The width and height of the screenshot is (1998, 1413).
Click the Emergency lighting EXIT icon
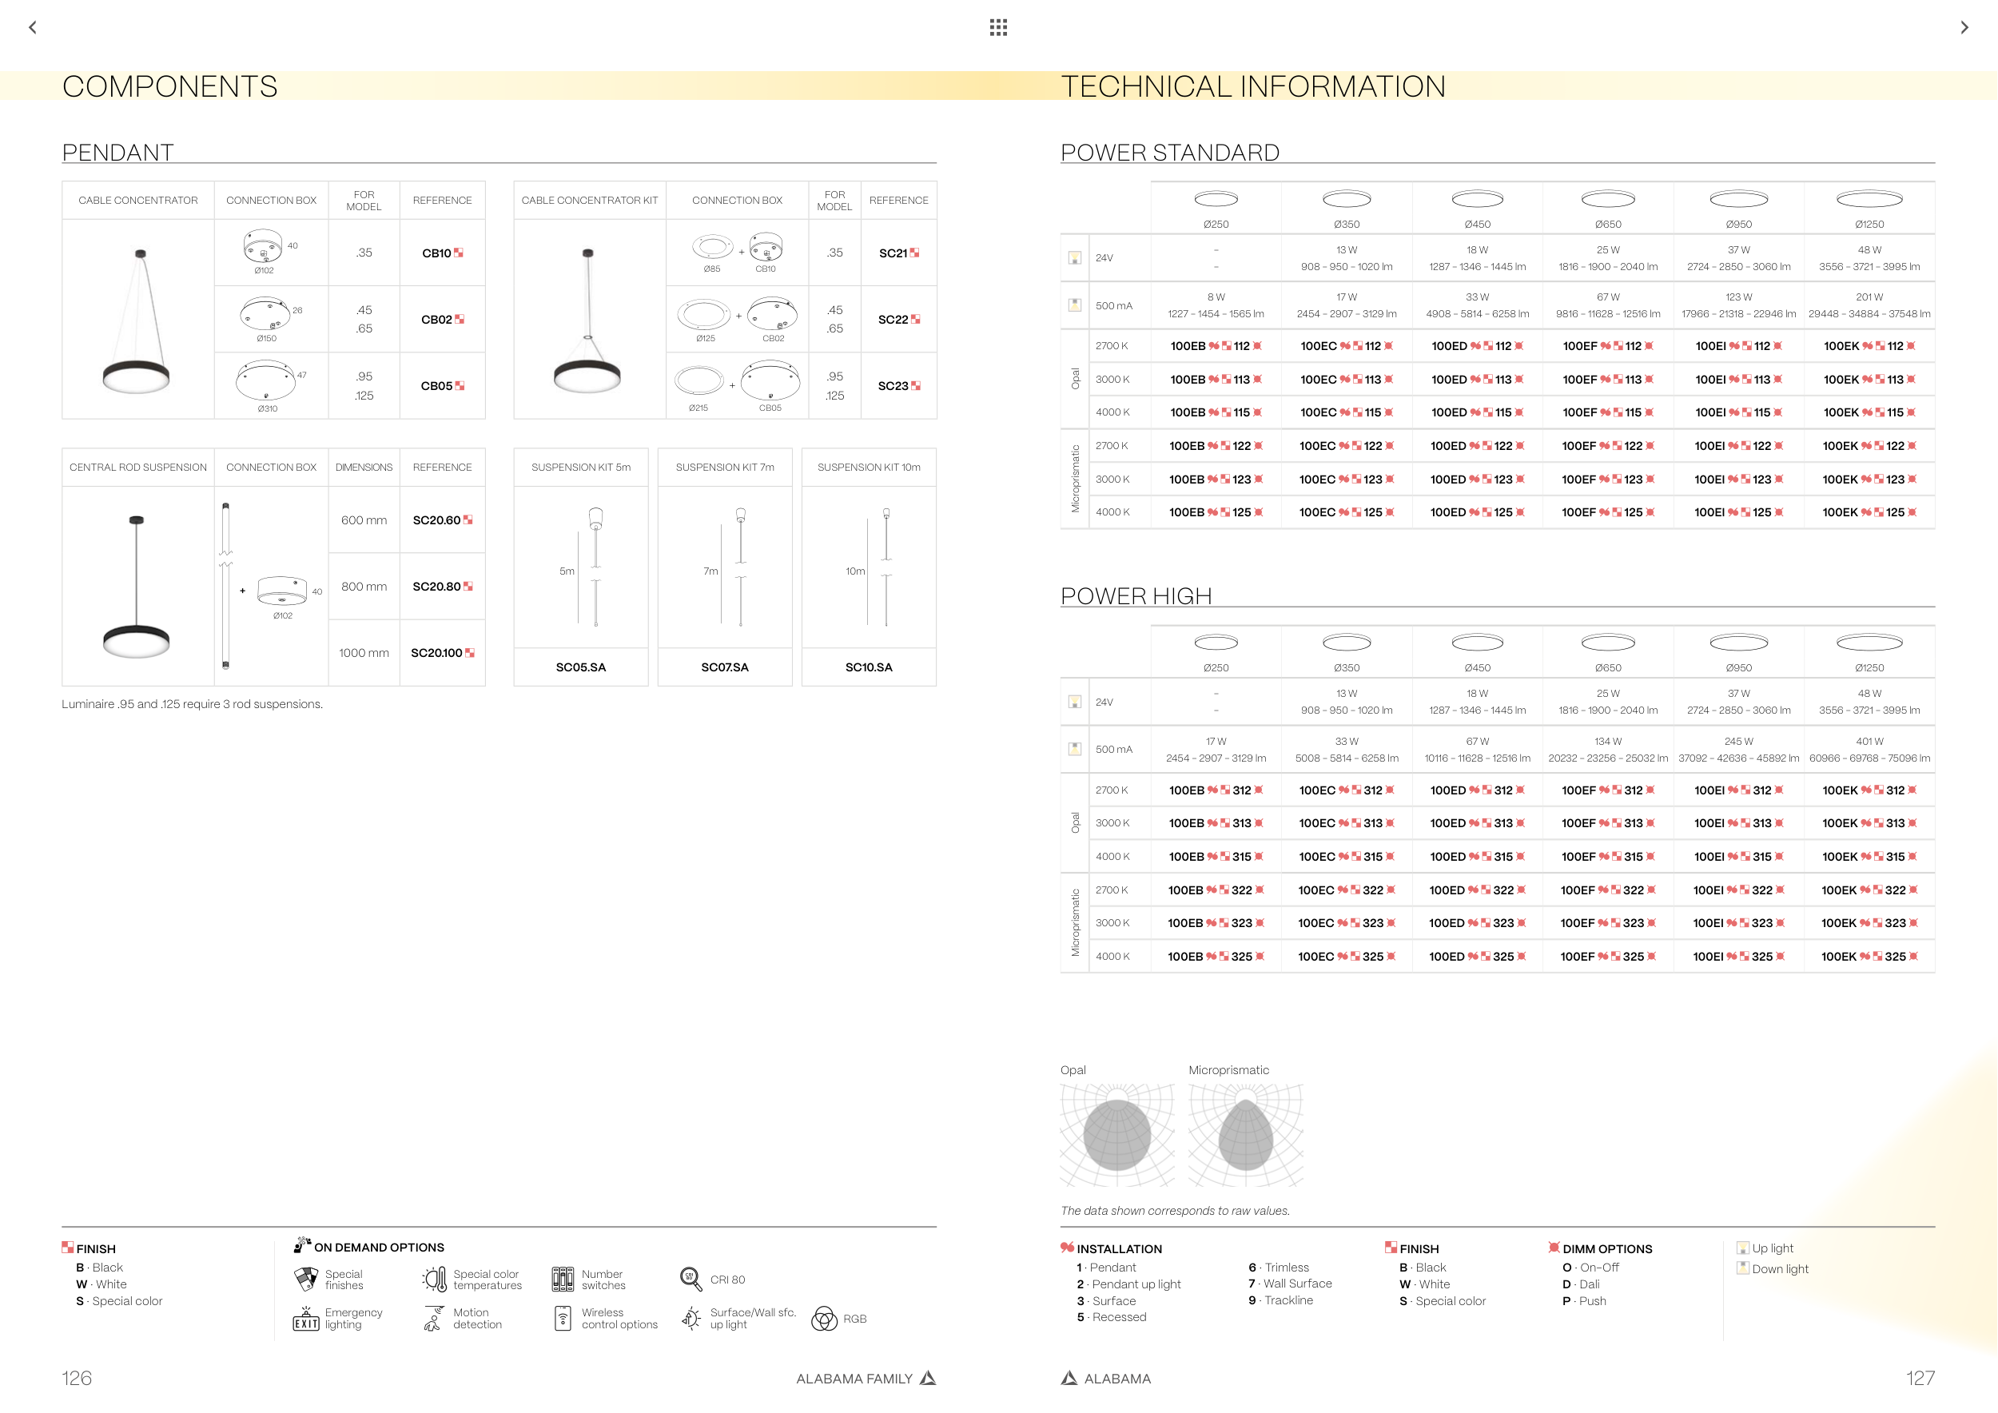(306, 1319)
